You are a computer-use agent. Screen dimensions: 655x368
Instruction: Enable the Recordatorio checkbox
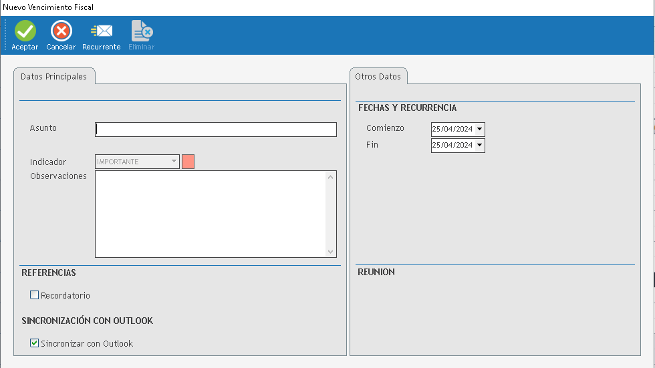point(35,295)
